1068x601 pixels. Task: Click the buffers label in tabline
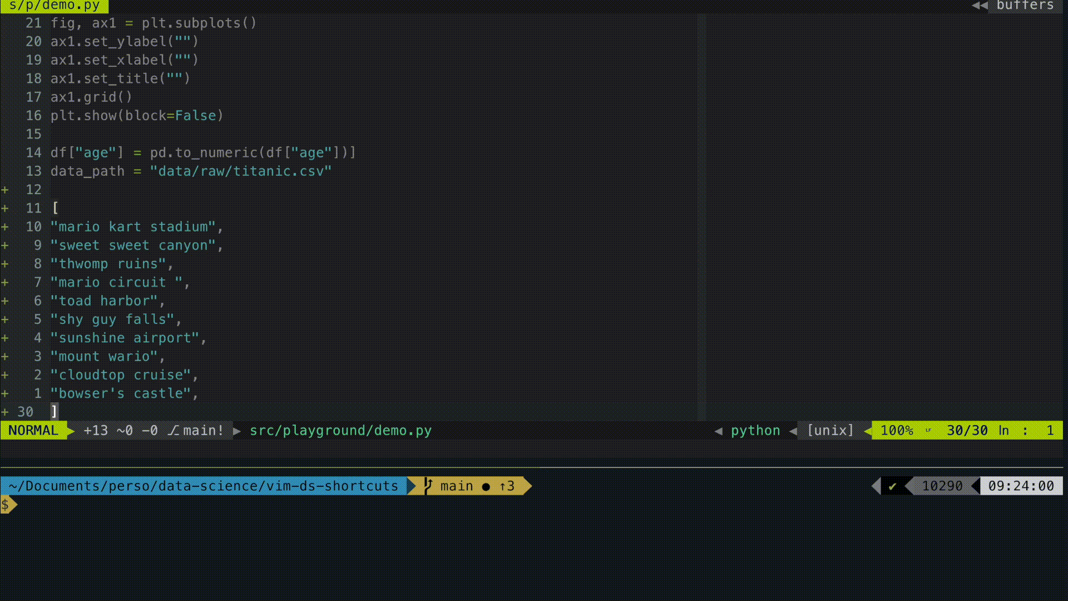1025,6
